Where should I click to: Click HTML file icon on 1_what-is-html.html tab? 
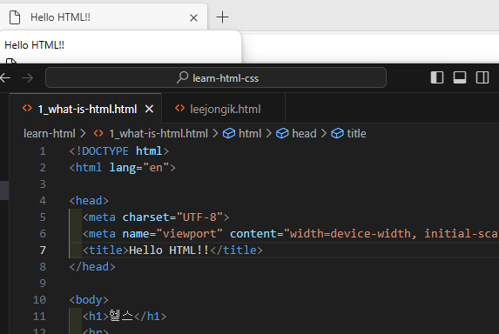27,109
